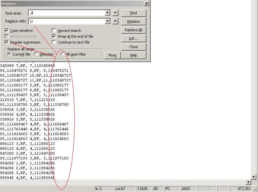This screenshot has height=192, width=258.
Task: Click text line '95,110540727 10,RF,10,110540727'
Action: click(x=35, y=75)
